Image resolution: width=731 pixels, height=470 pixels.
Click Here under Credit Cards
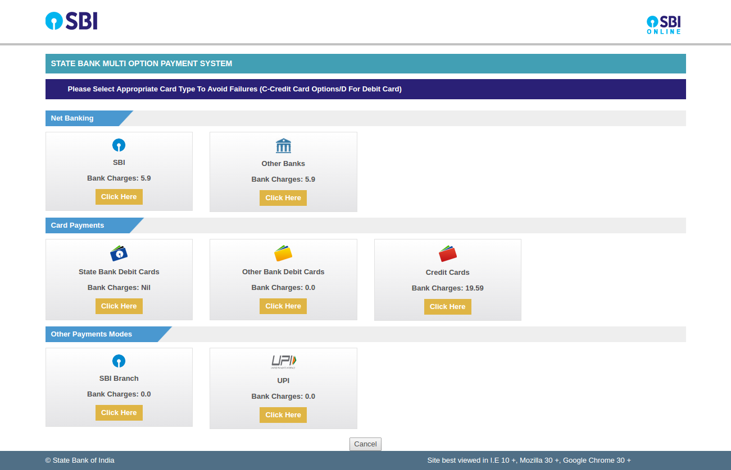point(448,307)
